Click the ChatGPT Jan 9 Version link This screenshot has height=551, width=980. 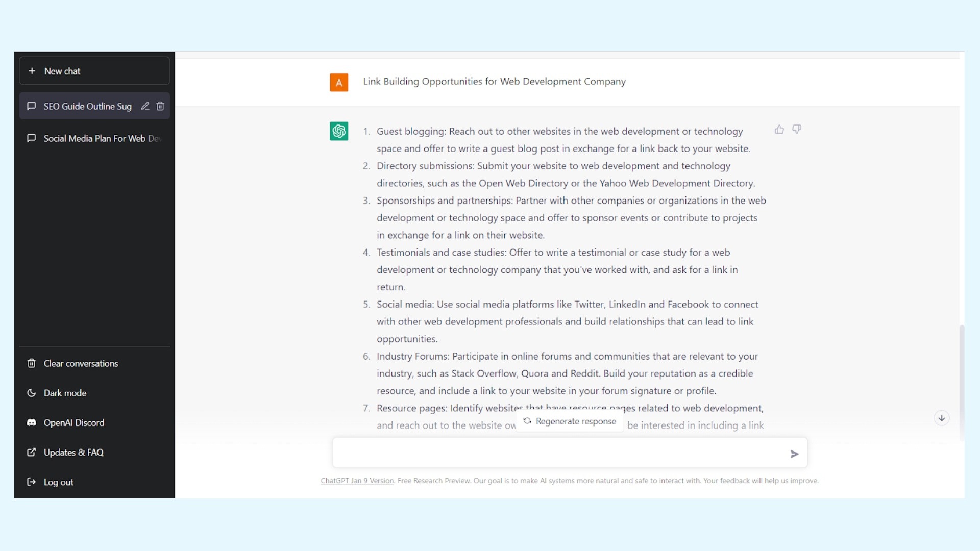point(357,480)
